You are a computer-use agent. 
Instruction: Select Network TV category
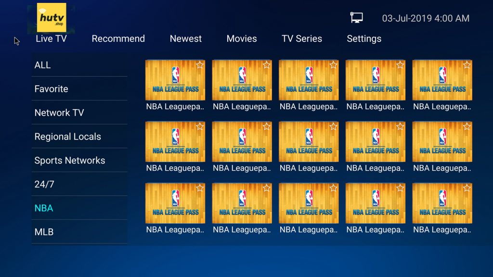[79, 113]
